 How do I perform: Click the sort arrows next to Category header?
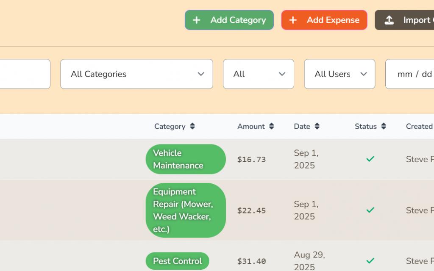[x=192, y=126]
